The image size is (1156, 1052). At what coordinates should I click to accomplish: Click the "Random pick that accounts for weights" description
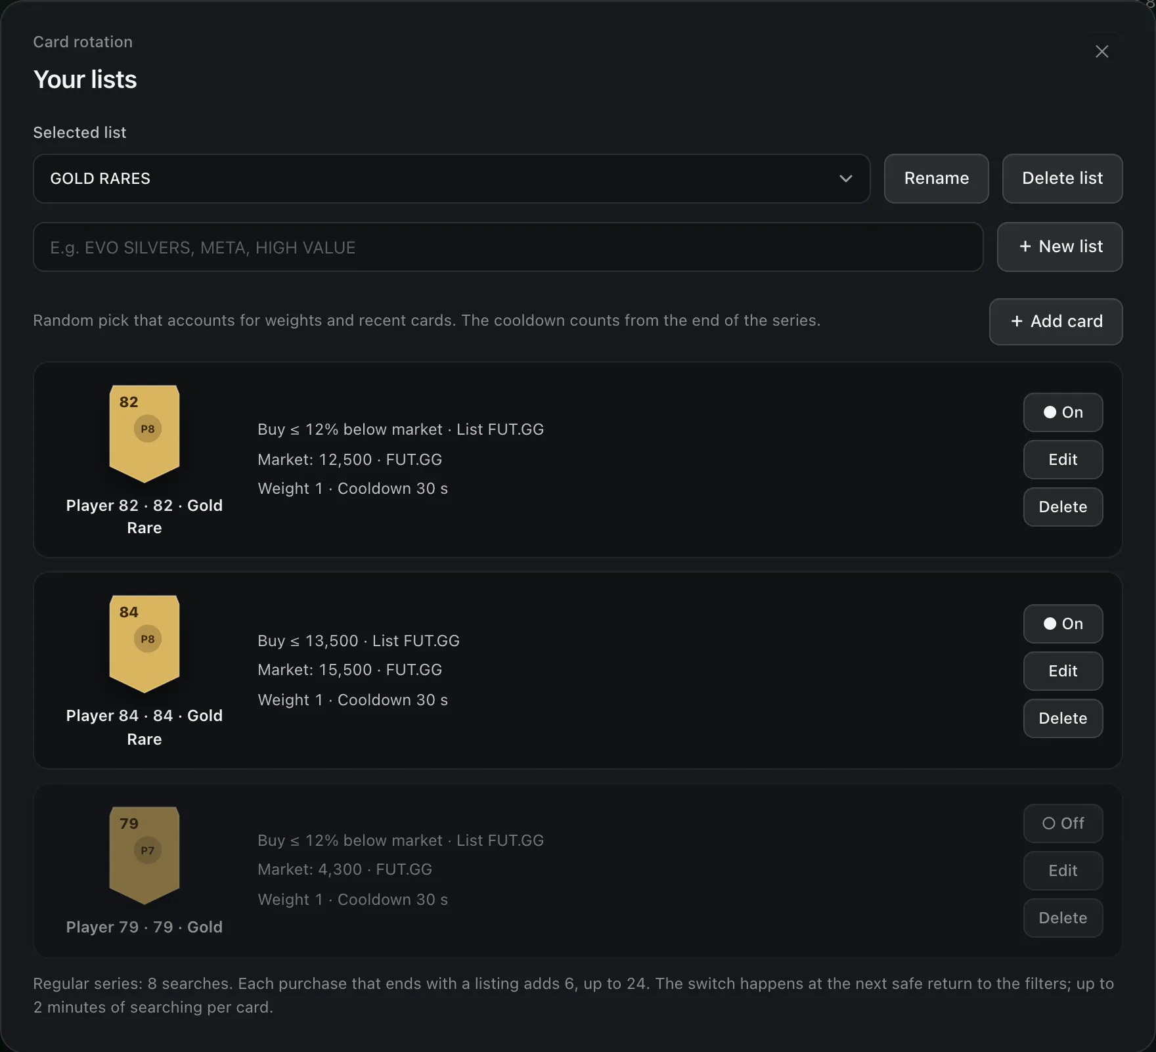427,320
